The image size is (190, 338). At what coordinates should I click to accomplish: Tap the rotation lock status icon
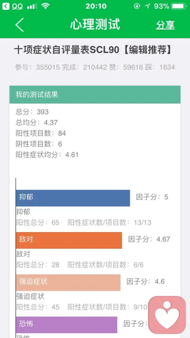point(137,6)
